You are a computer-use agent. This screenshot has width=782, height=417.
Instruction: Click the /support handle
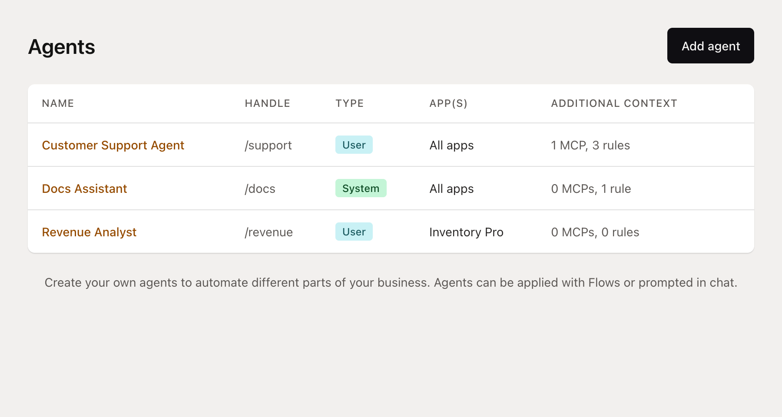268,145
